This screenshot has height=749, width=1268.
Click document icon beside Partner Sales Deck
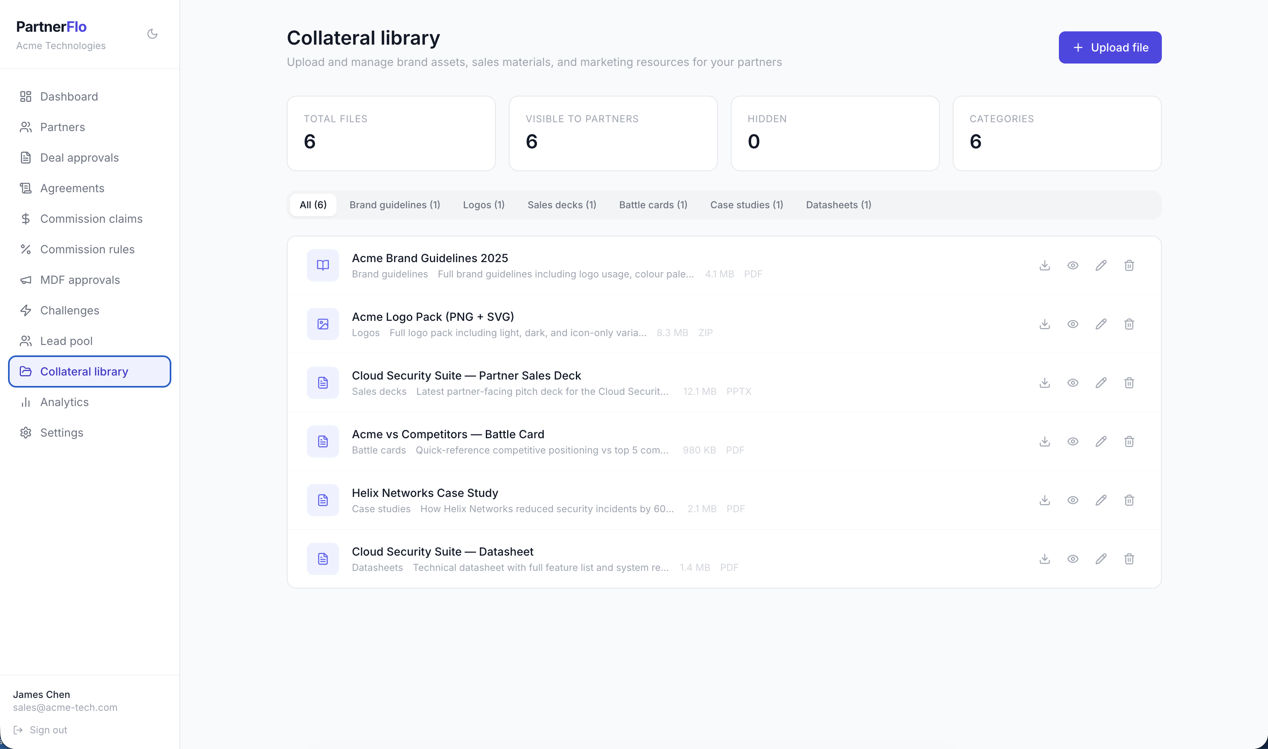point(323,383)
